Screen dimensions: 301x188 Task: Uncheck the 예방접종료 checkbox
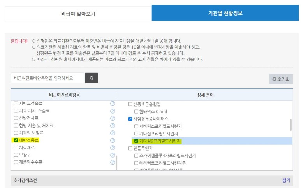click(x=16, y=140)
